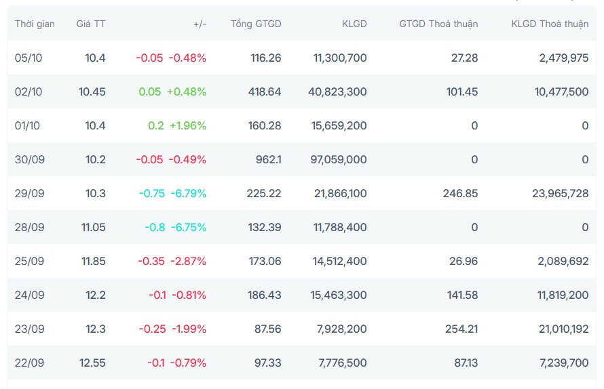This screenshot has height=389, width=604.
Task: Click negotiated volume 10,477,500
Action: click(x=561, y=91)
